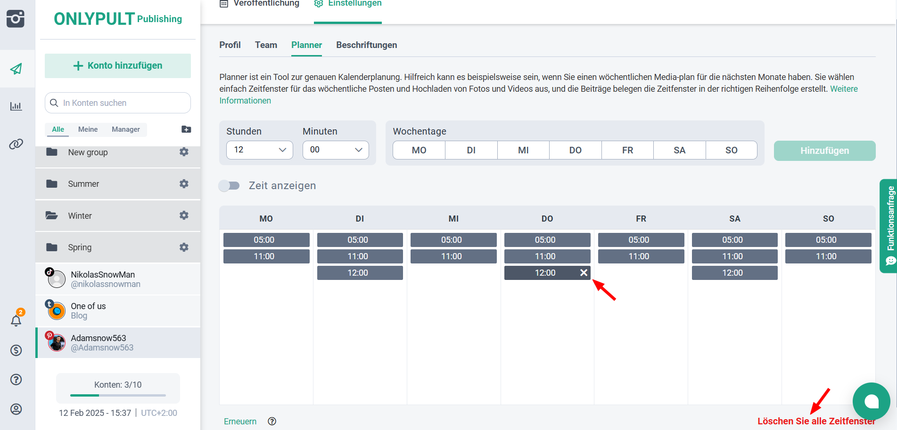The width and height of the screenshot is (897, 430).
Task: Switch to the Profil tab
Action: [230, 45]
